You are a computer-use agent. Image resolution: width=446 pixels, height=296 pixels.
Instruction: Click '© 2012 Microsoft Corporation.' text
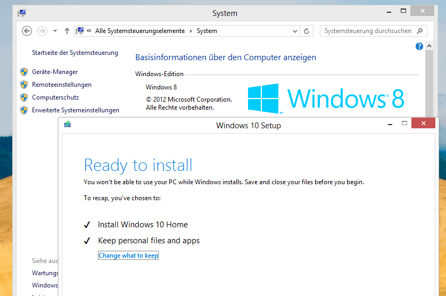pyautogui.click(x=189, y=100)
